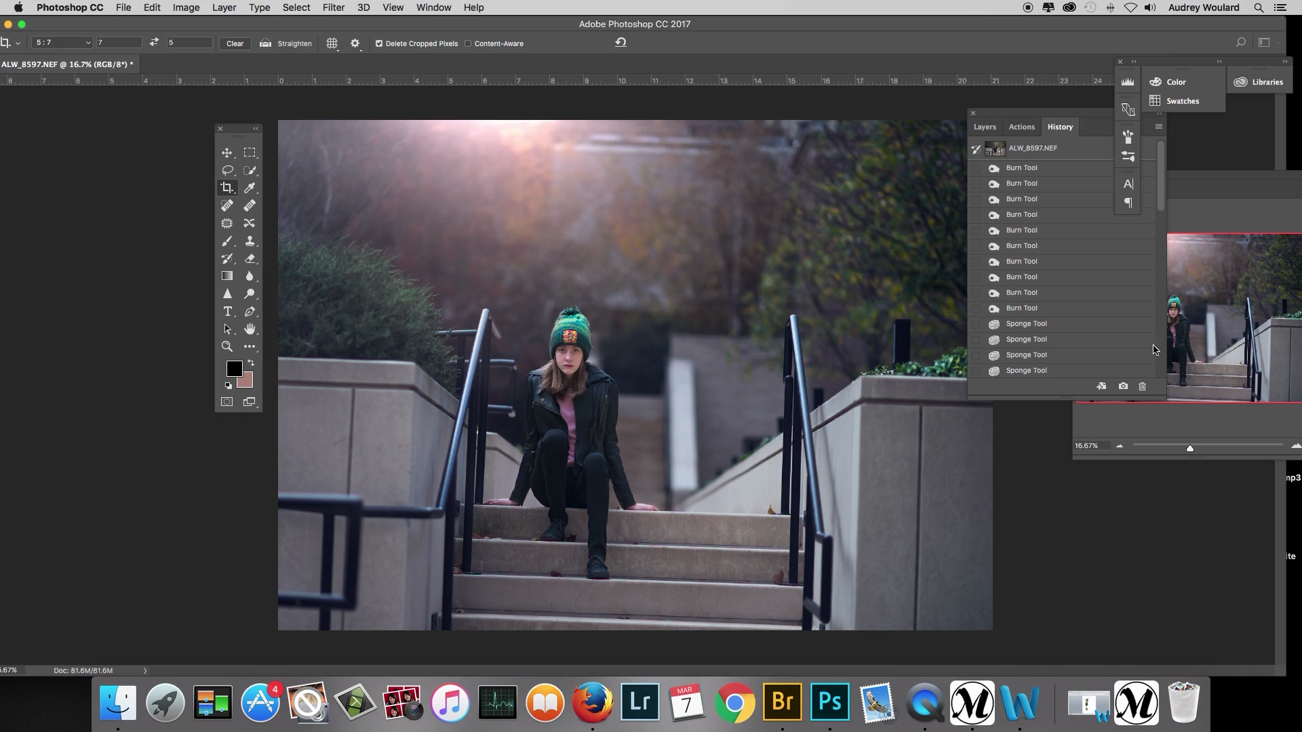Open crop aspect ratio 5:7 dropdown

point(62,43)
